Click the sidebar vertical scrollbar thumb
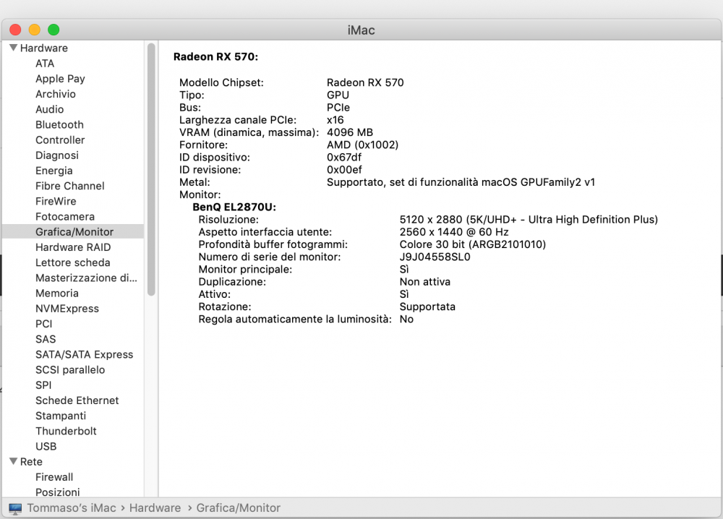Viewport: 723px width, 519px height. click(151, 169)
